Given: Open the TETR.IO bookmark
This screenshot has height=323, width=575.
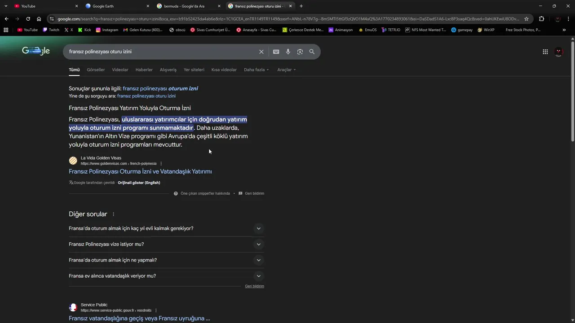Looking at the screenshot, I should tap(391, 30).
